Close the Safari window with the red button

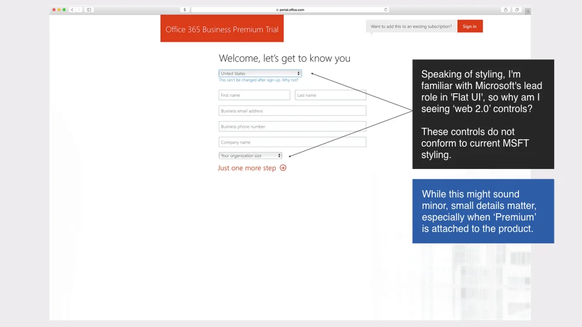click(x=54, y=10)
